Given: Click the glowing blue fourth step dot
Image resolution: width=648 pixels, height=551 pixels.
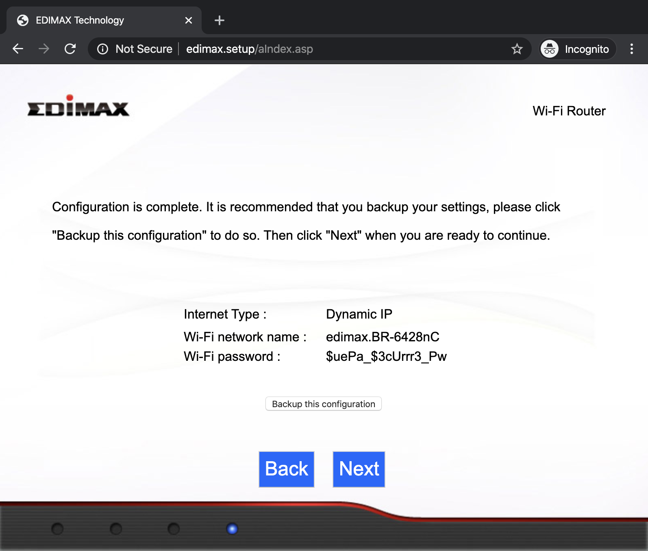Looking at the screenshot, I should 232,529.
